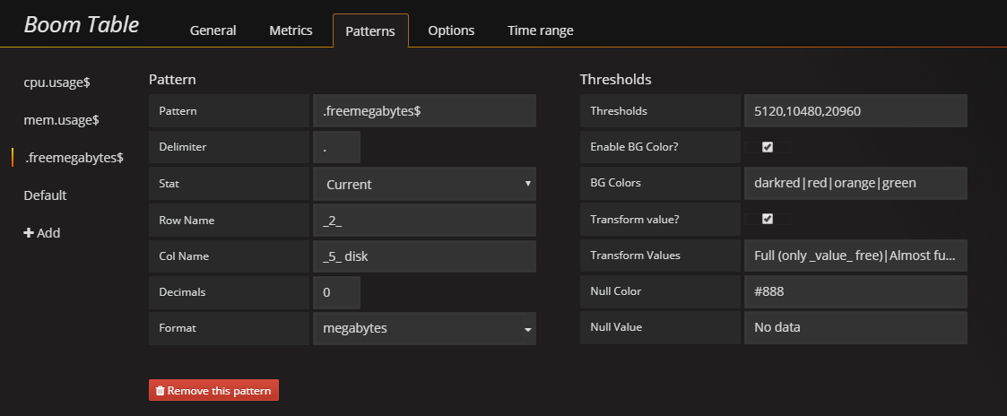Open the Stat dropdown showing Current
This screenshot has width=1007, height=416.
tap(424, 185)
